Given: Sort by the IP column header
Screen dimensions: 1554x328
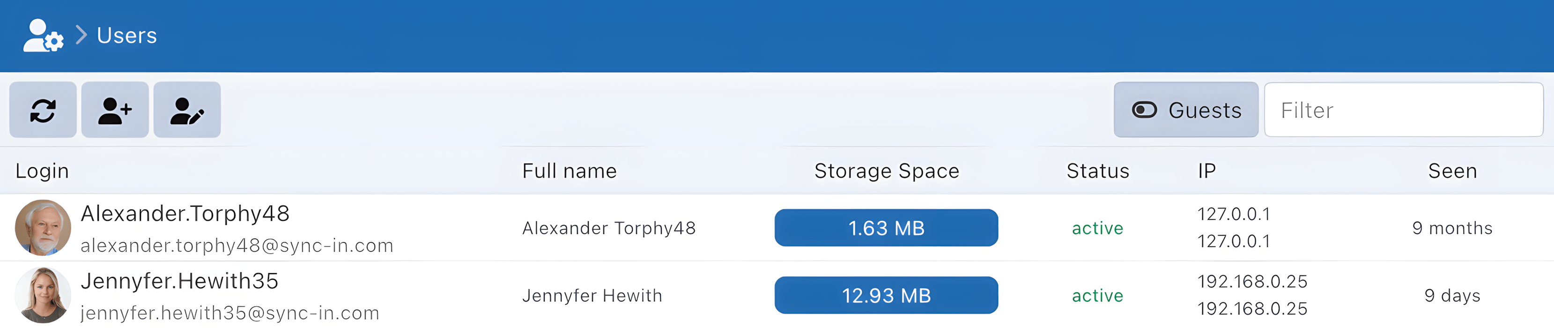Looking at the screenshot, I should [1206, 171].
